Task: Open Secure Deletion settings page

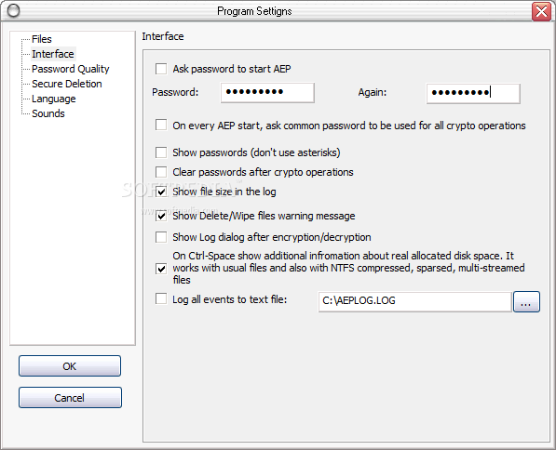Action: pos(67,84)
